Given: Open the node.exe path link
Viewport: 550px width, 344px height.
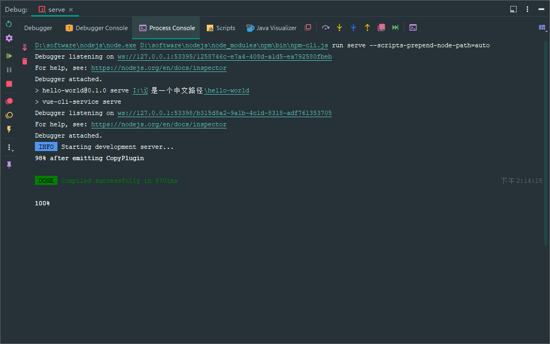Looking at the screenshot, I should point(85,45).
